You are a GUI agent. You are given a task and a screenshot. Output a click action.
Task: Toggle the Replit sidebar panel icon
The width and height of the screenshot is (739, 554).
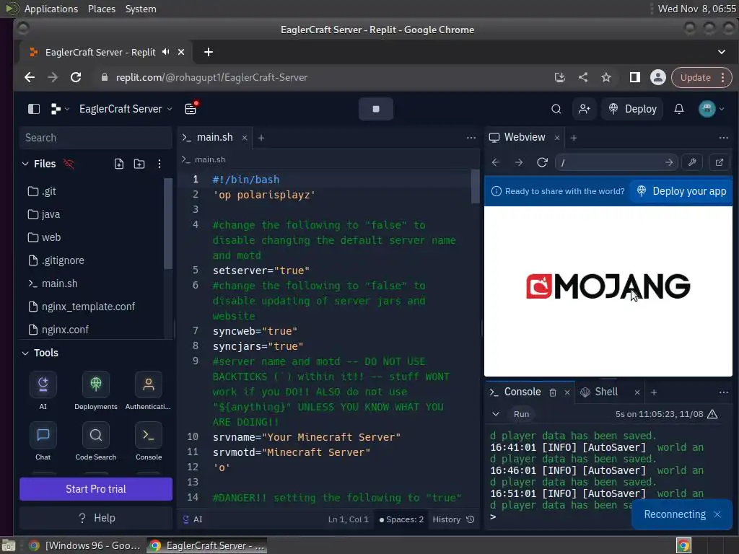click(x=33, y=109)
